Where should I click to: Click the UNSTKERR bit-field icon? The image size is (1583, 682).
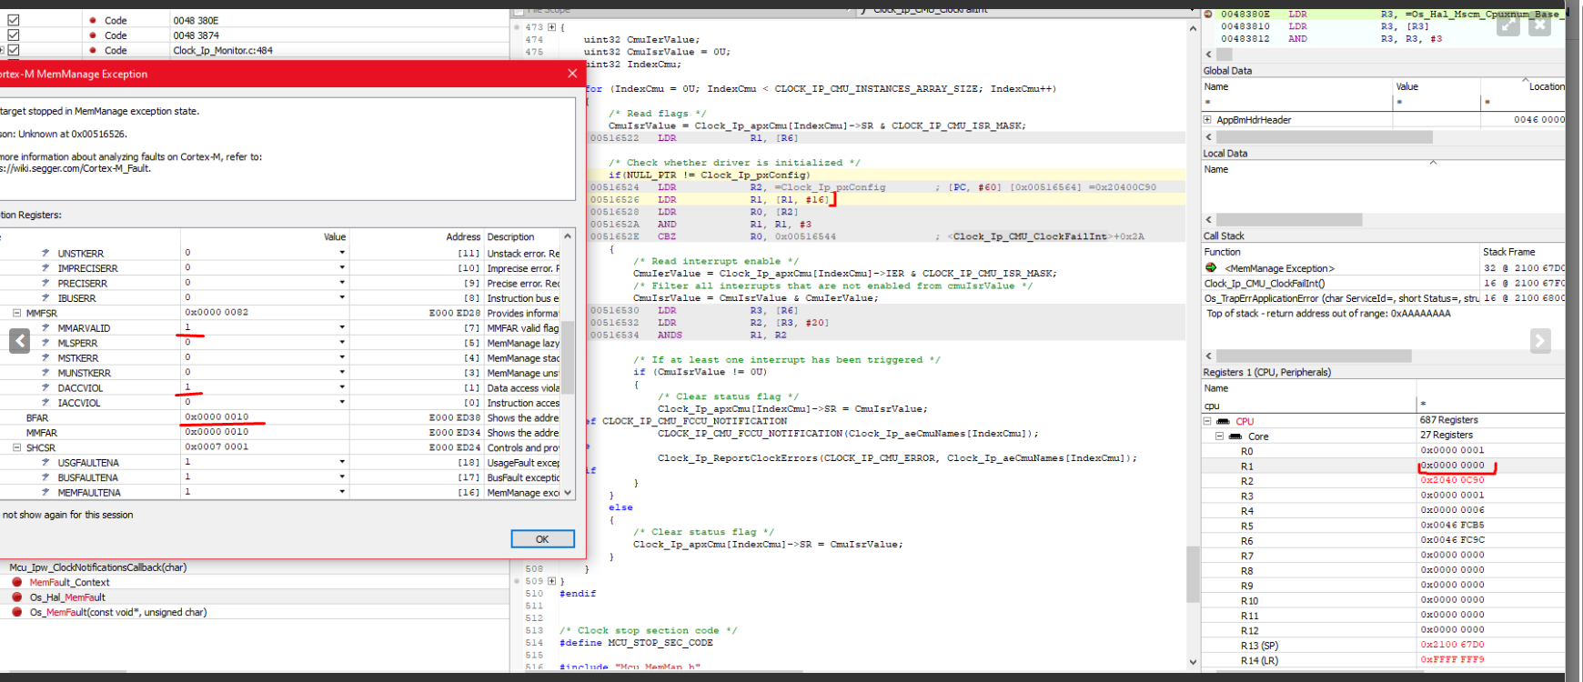45,254
